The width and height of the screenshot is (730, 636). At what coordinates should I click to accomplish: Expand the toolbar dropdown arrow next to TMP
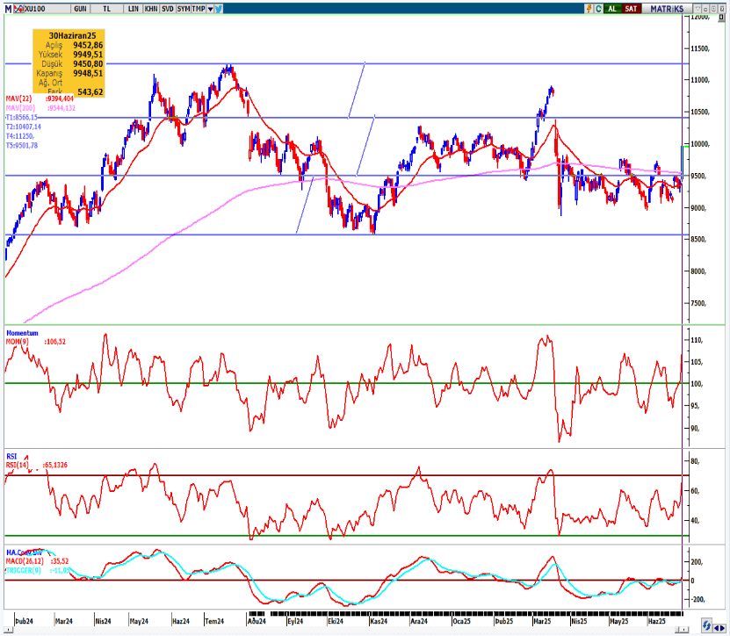[210, 9]
